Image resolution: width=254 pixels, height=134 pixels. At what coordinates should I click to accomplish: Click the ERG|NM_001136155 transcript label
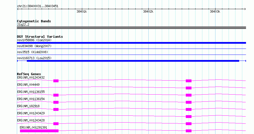point(31,92)
